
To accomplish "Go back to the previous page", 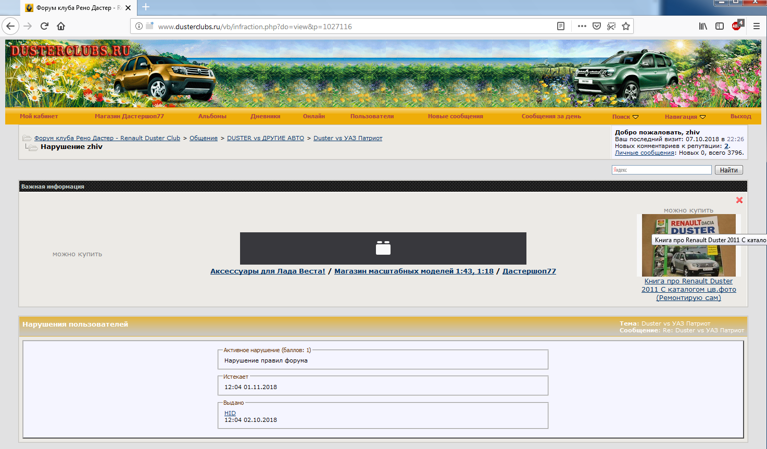I will pos(10,26).
